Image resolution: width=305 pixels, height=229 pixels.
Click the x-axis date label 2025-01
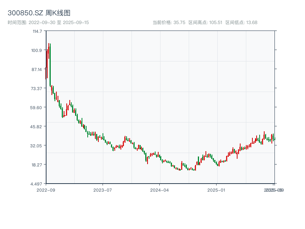pyautogui.click(x=216, y=190)
